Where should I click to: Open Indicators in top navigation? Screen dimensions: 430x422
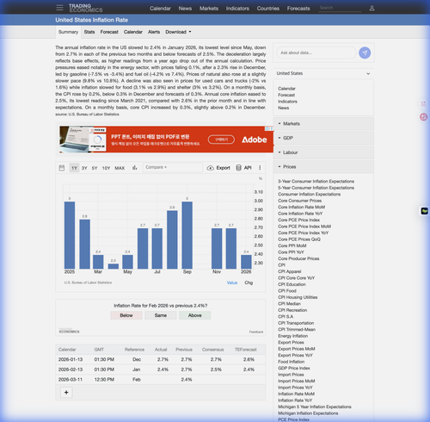(x=237, y=9)
